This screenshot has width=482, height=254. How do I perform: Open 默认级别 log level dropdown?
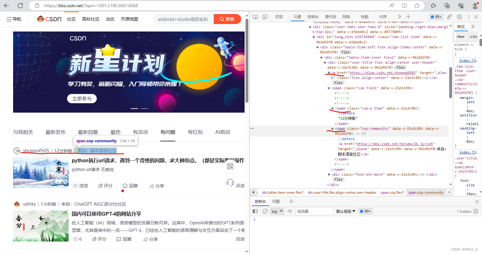(x=346, y=211)
